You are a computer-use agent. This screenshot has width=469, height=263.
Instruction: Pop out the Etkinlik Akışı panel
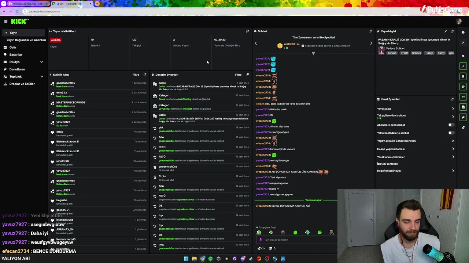145,75
